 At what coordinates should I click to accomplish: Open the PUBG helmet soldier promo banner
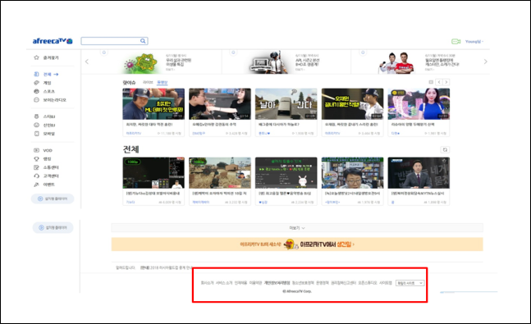[x=285, y=62]
